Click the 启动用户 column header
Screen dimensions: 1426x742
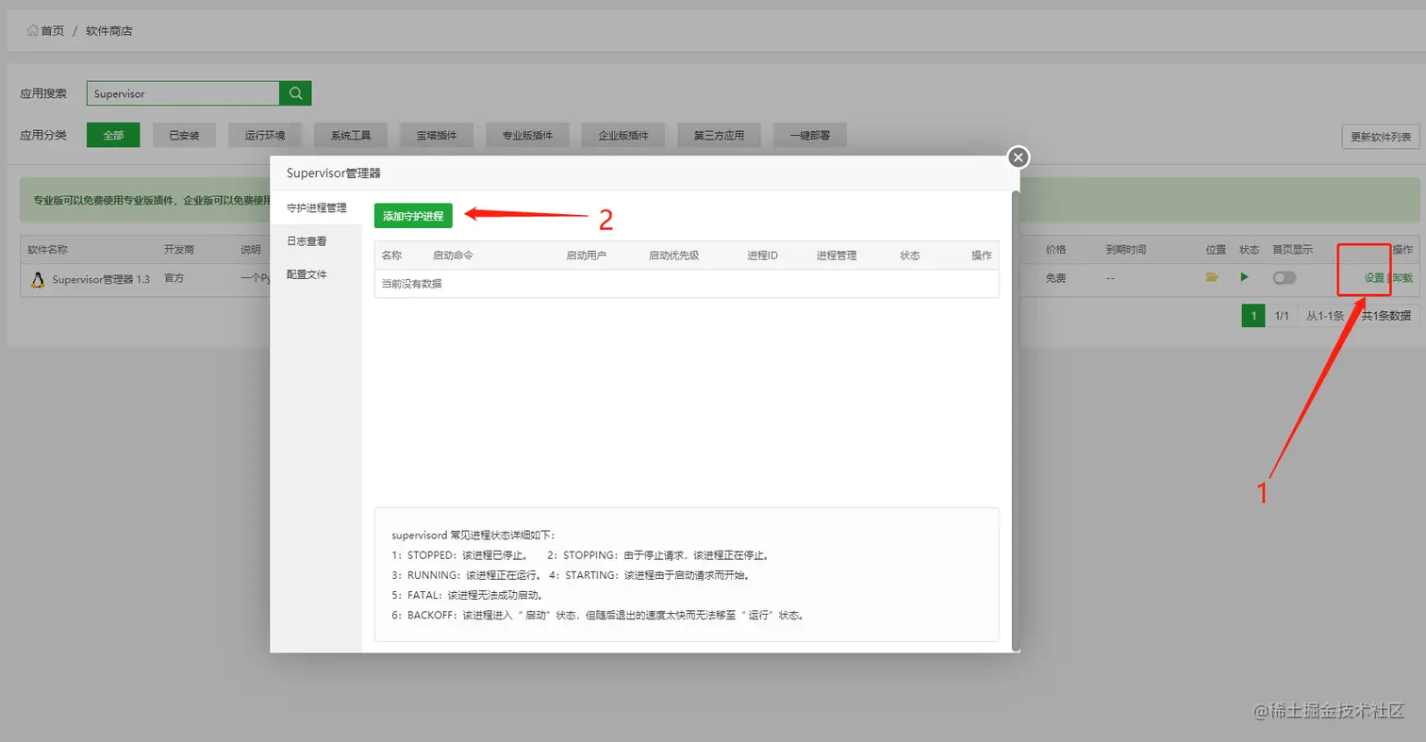click(587, 256)
